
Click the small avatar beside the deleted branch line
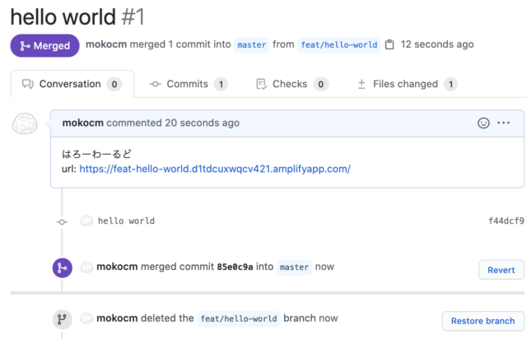coord(86,318)
